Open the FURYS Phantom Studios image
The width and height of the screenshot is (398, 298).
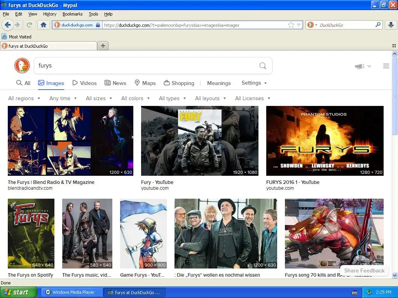(x=325, y=140)
